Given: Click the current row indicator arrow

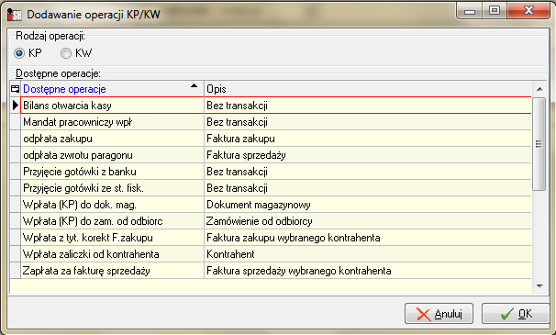Looking at the screenshot, I should 16,106.
